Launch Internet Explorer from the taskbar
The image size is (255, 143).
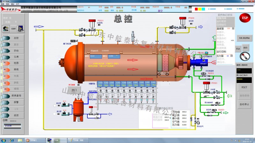pyautogui.click(x=12, y=140)
